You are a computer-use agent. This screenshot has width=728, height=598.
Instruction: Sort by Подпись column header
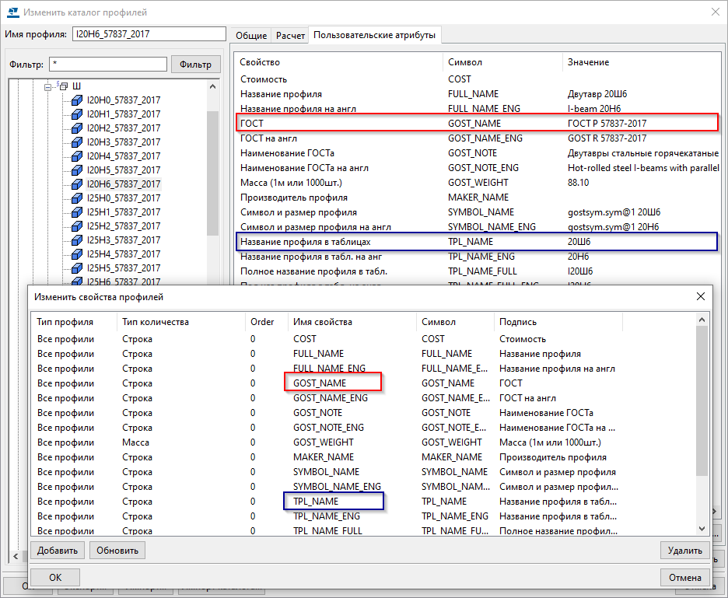[x=558, y=322]
